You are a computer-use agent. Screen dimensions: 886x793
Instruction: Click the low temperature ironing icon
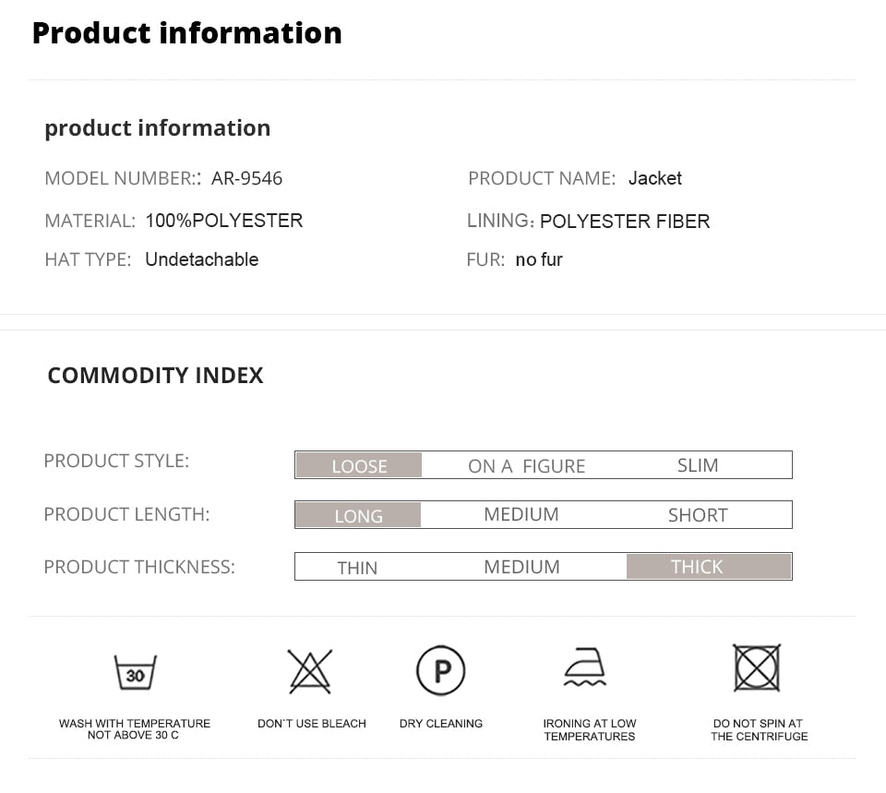point(585,667)
